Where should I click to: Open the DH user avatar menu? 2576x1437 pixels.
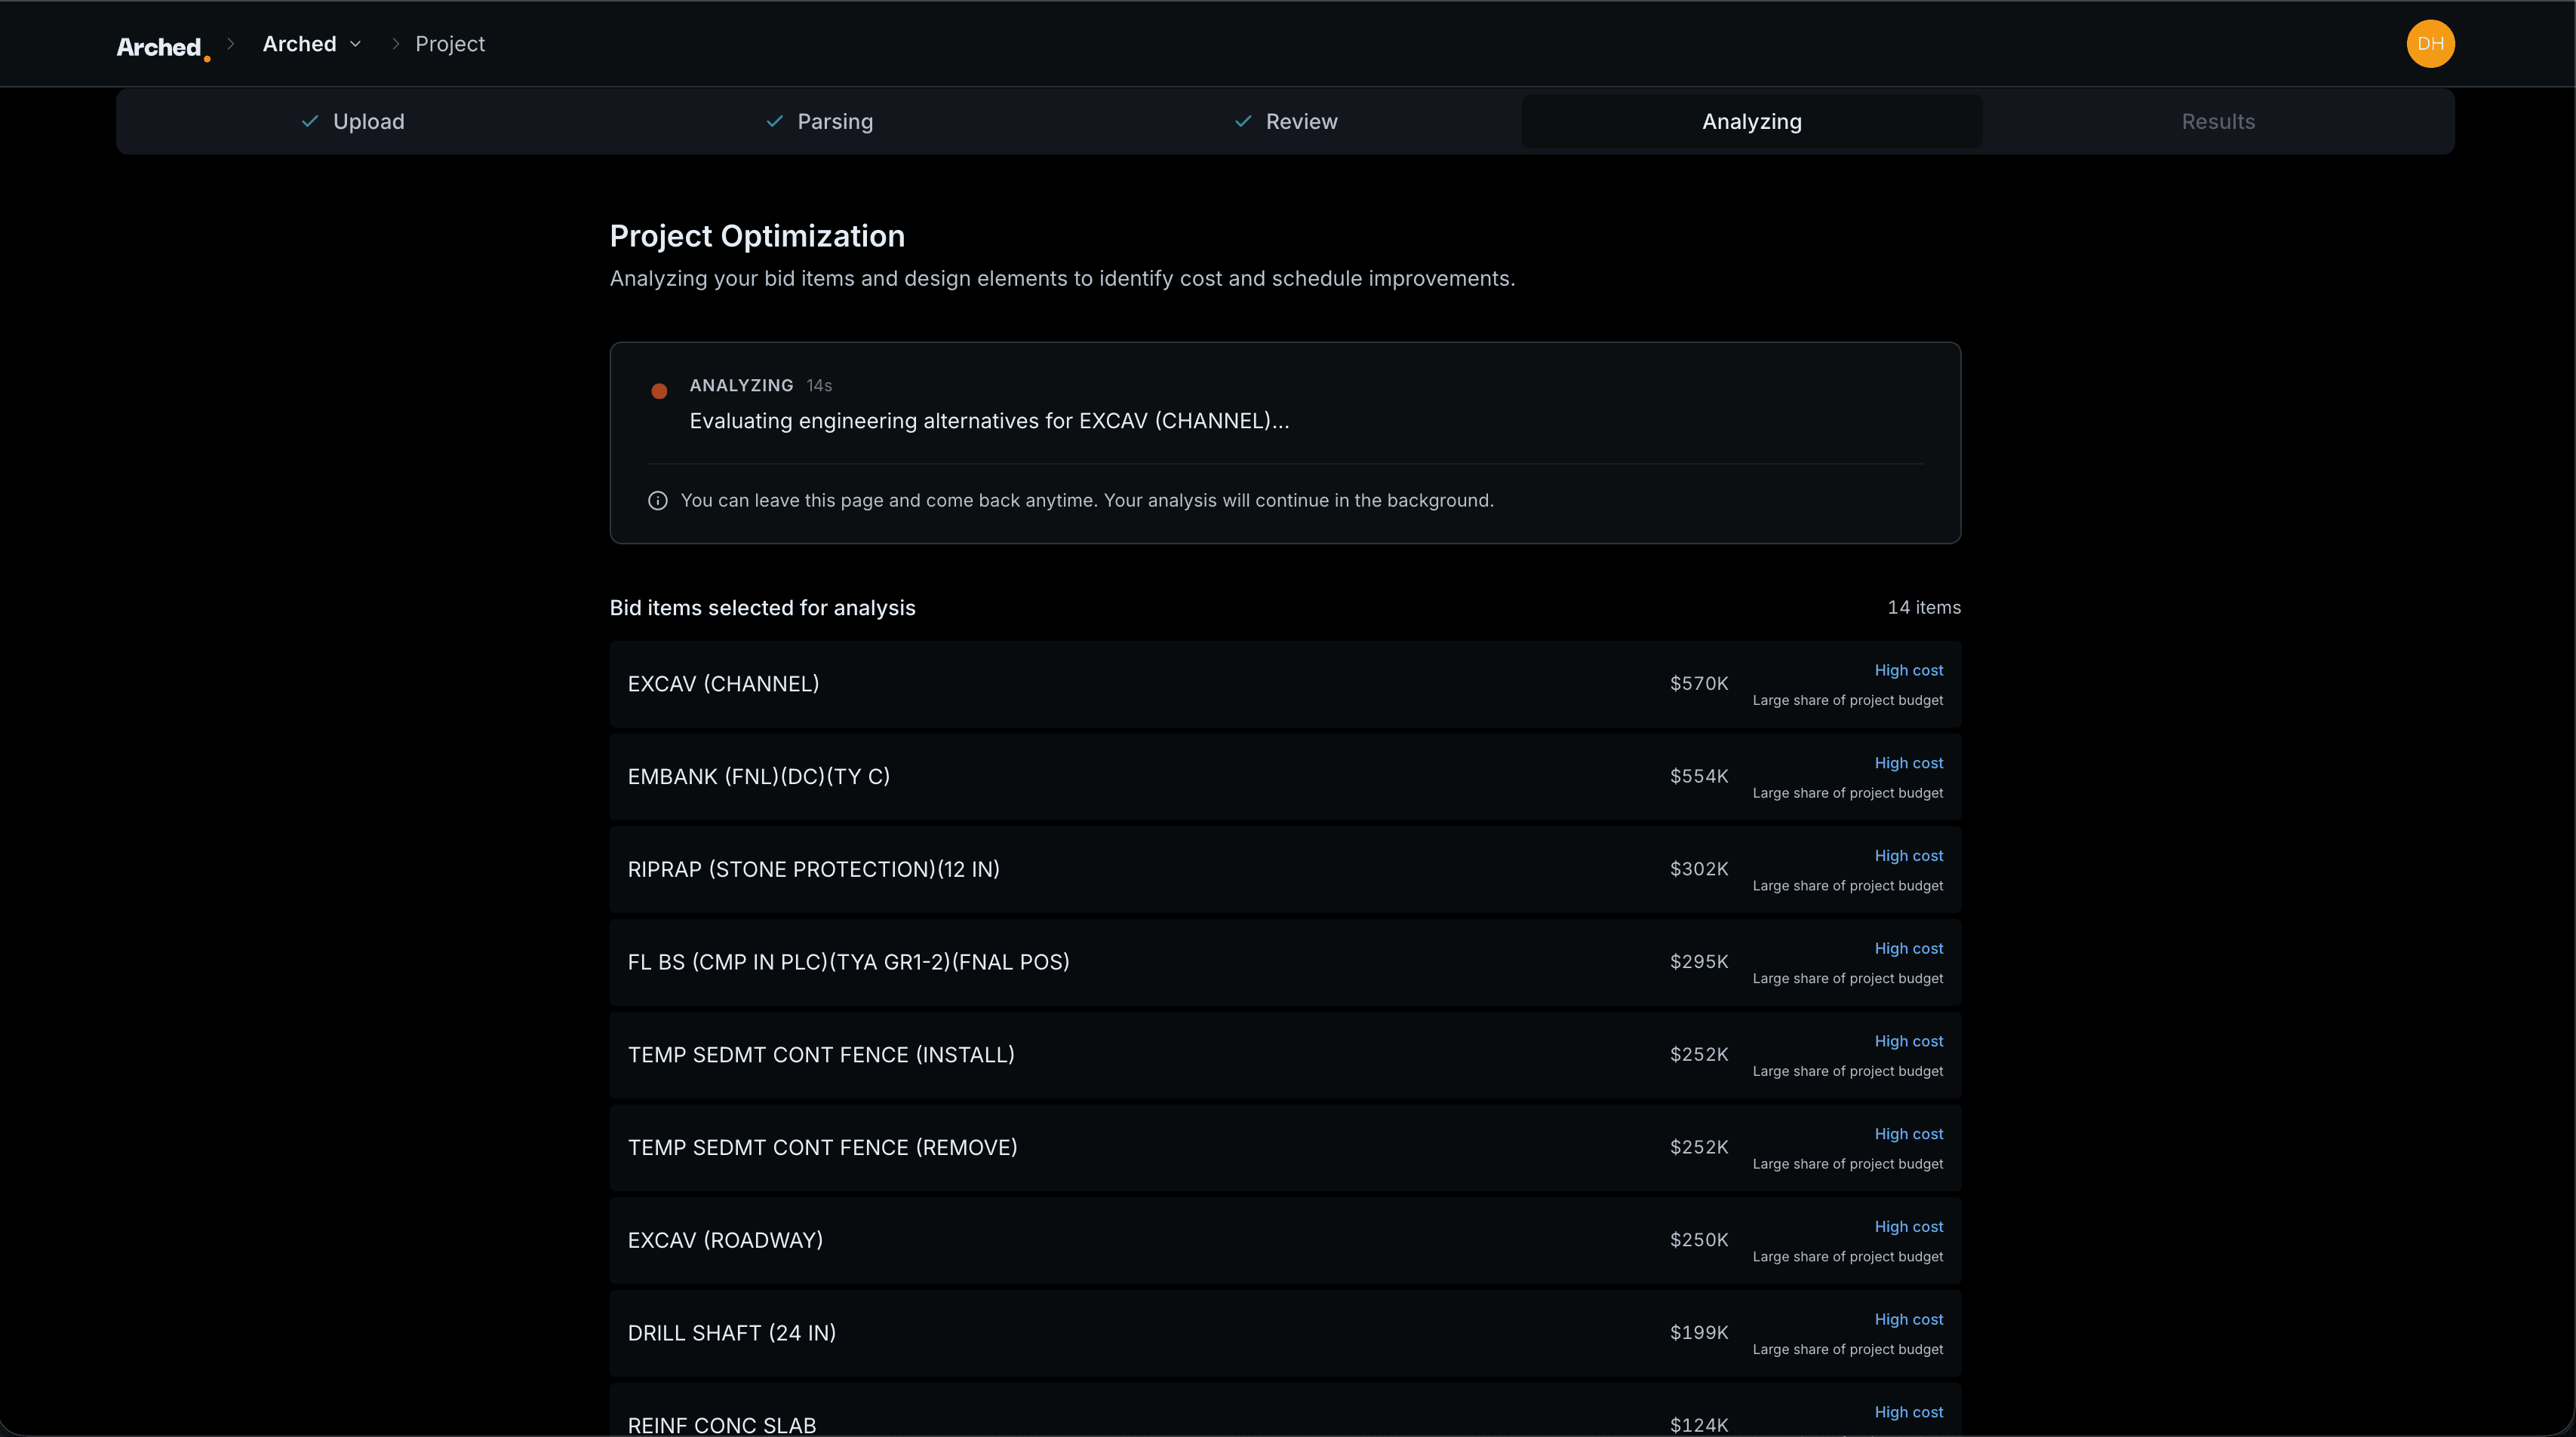2431,43
